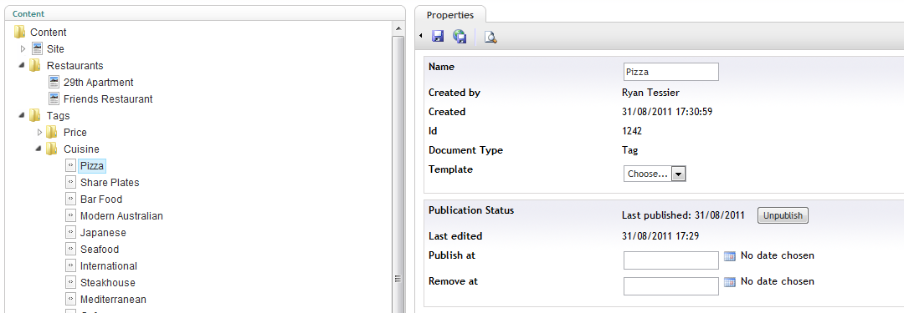Click the Site page icon

[x=37, y=48]
